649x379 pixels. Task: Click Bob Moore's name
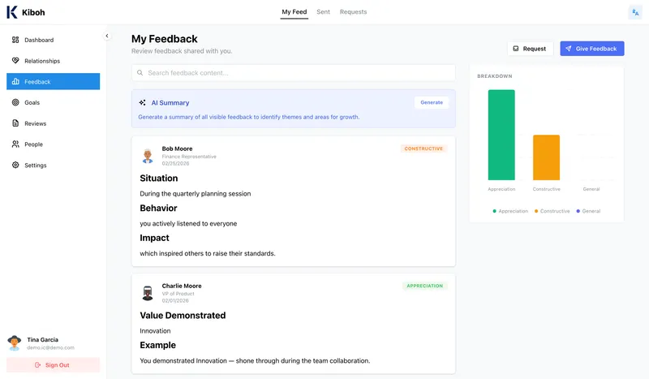point(177,149)
